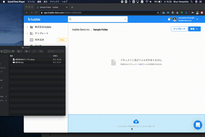Click the cloud upload icon in drop zone
Screen dimensions: 205x137
tap(136, 122)
